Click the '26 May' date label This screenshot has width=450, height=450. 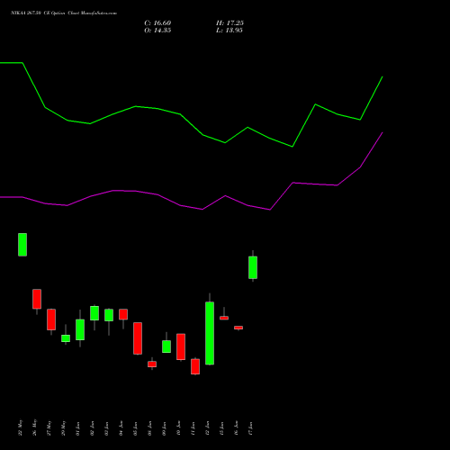click(x=34, y=427)
